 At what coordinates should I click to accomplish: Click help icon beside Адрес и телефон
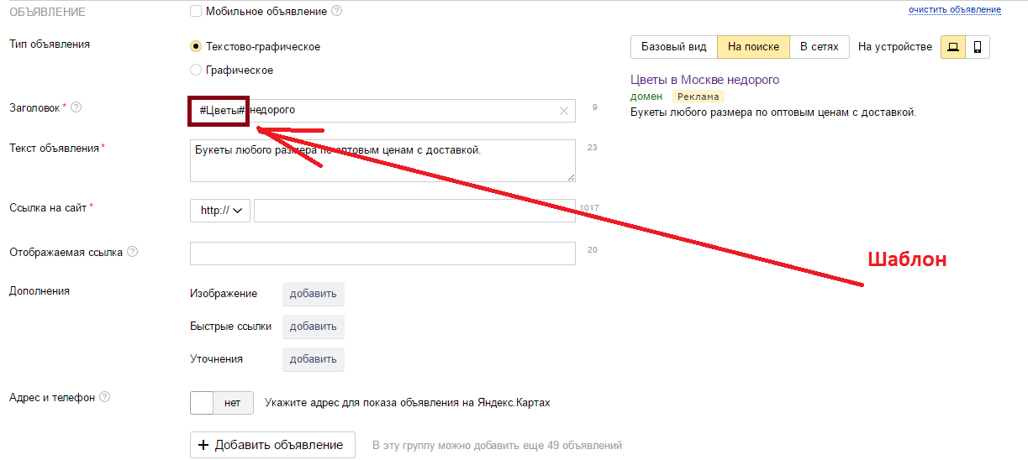point(105,398)
